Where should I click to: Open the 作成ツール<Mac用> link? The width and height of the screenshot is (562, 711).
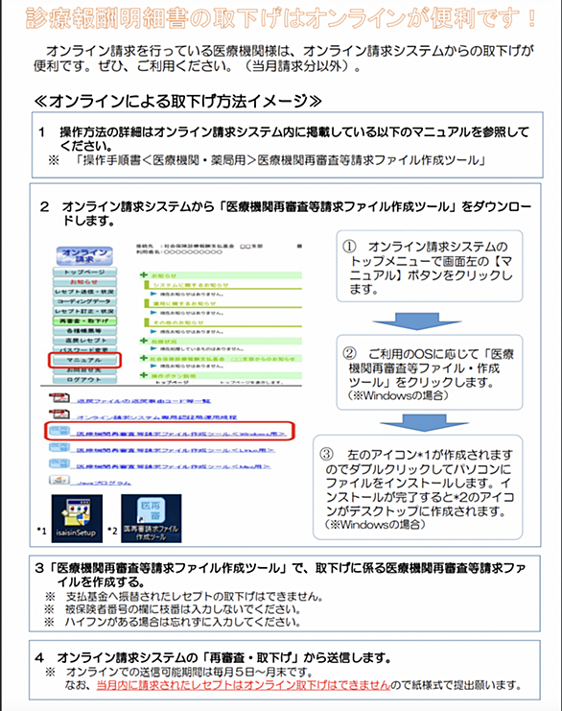(174, 466)
